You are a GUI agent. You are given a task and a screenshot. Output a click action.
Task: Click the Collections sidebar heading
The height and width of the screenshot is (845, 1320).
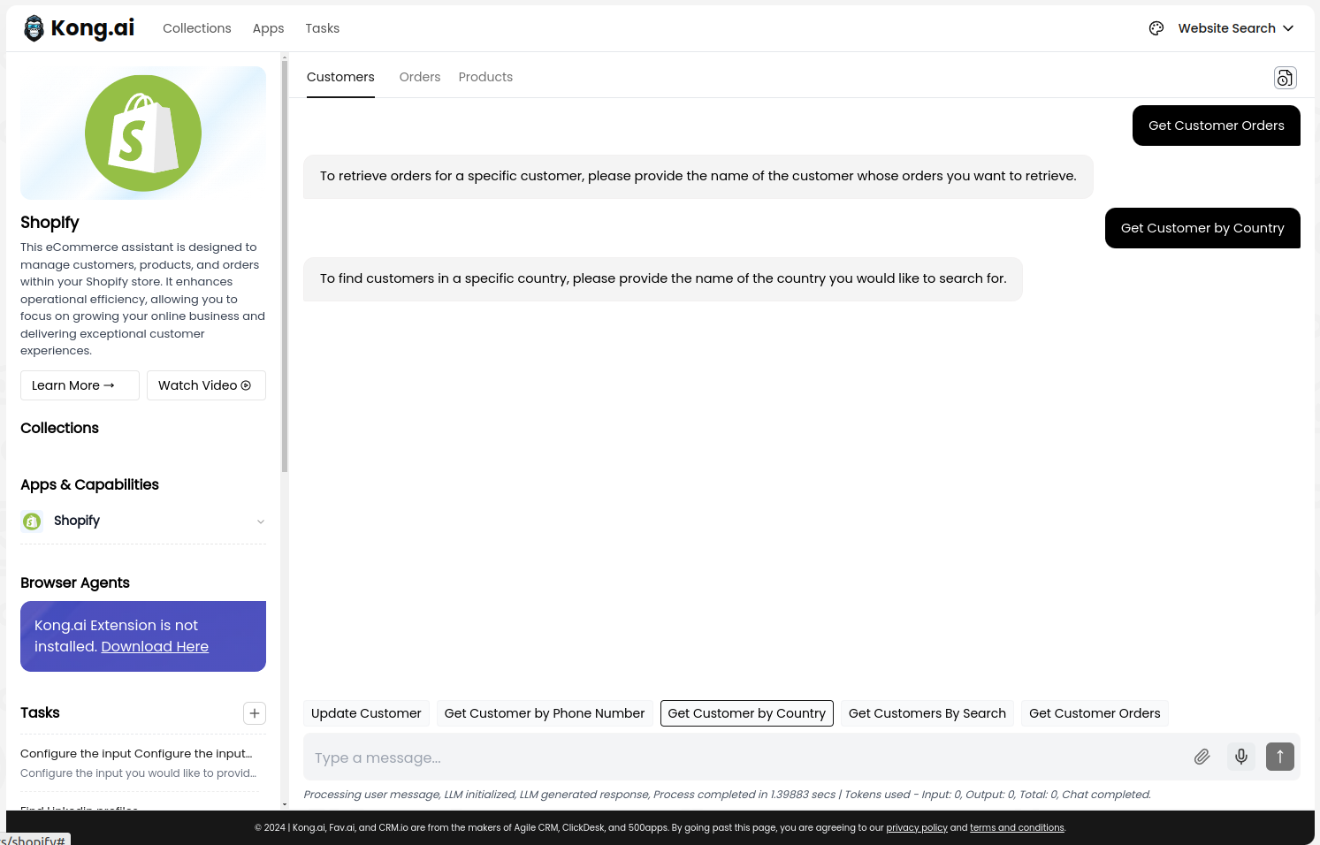click(59, 428)
